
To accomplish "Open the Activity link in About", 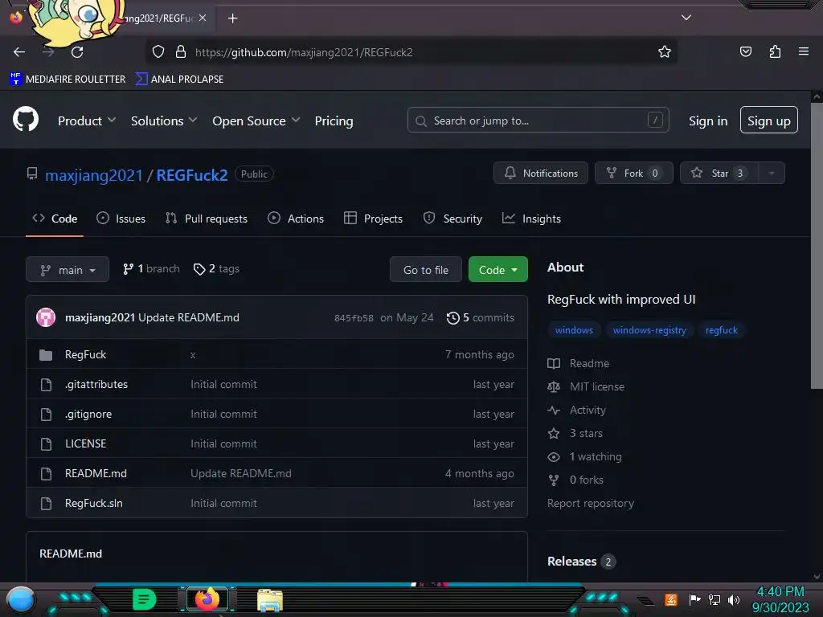I will click(576, 410).
